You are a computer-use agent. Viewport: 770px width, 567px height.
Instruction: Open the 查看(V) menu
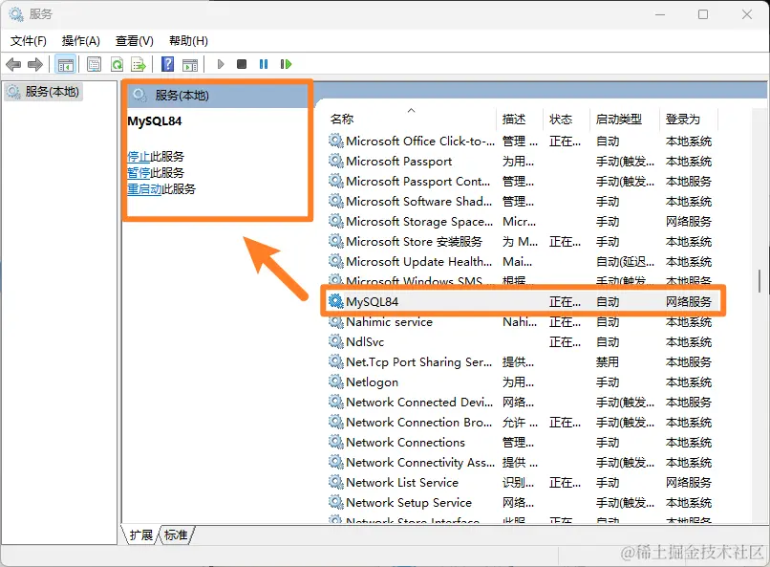[x=134, y=41]
